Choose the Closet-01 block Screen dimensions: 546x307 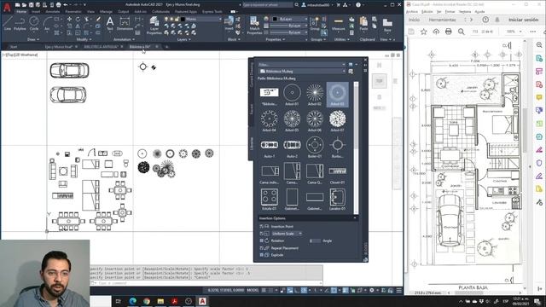click(338, 173)
